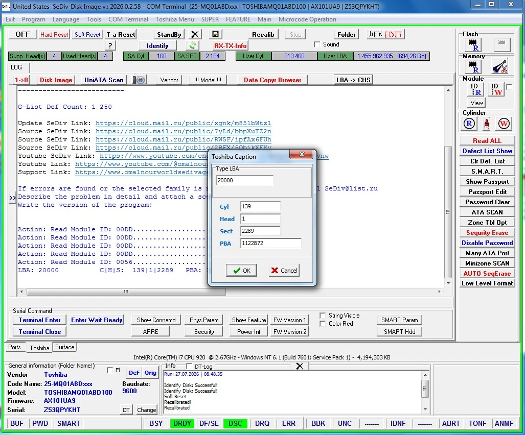Click the Cyl value field

[x=260, y=206]
